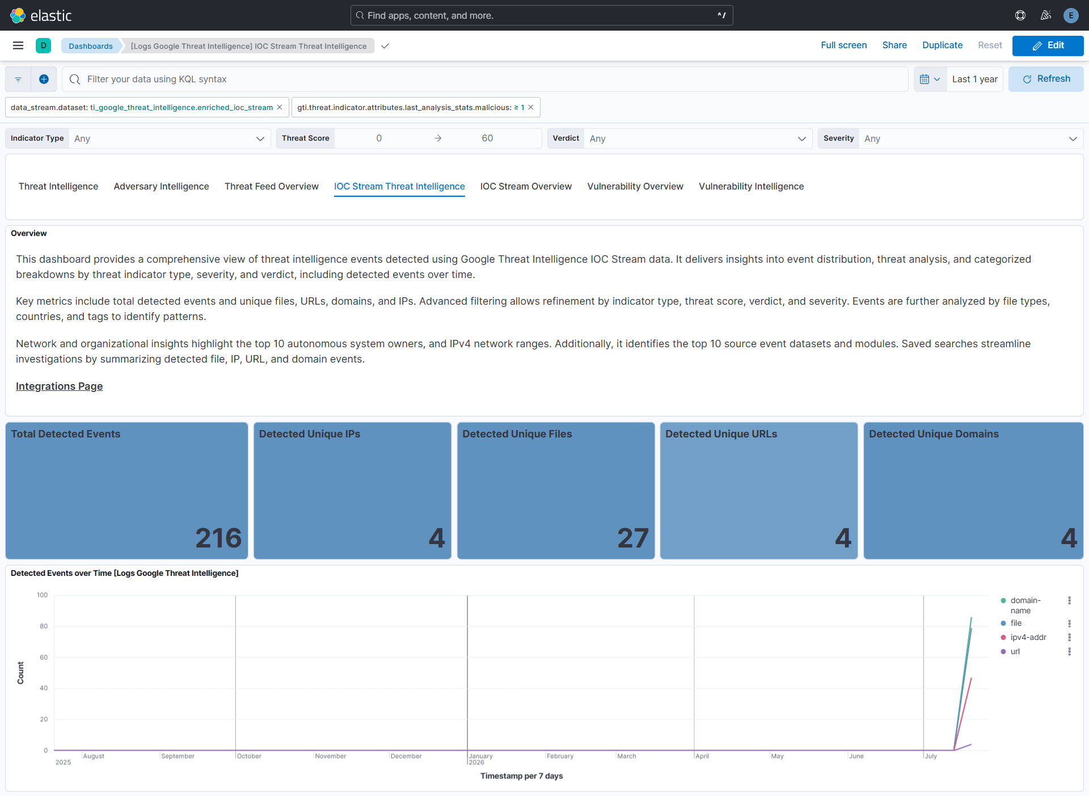
Task: Click the dashboard saved checkmark badge
Action: [x=385, y=46]
